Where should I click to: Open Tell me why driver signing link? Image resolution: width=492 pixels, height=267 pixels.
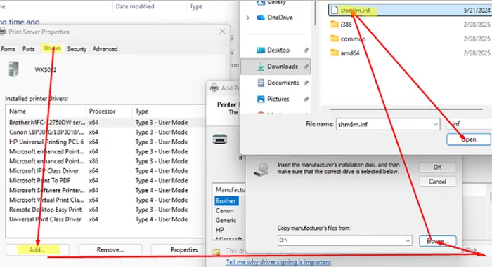278,262
